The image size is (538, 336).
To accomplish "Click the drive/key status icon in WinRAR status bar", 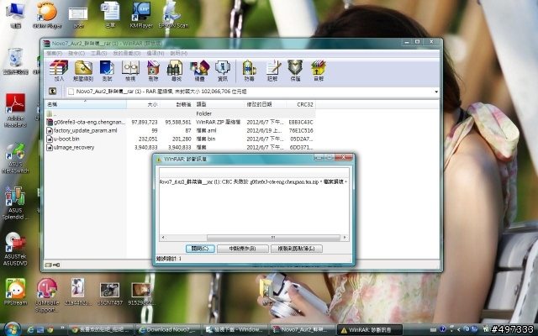I will pyautogui.click(x=52, y=265).
